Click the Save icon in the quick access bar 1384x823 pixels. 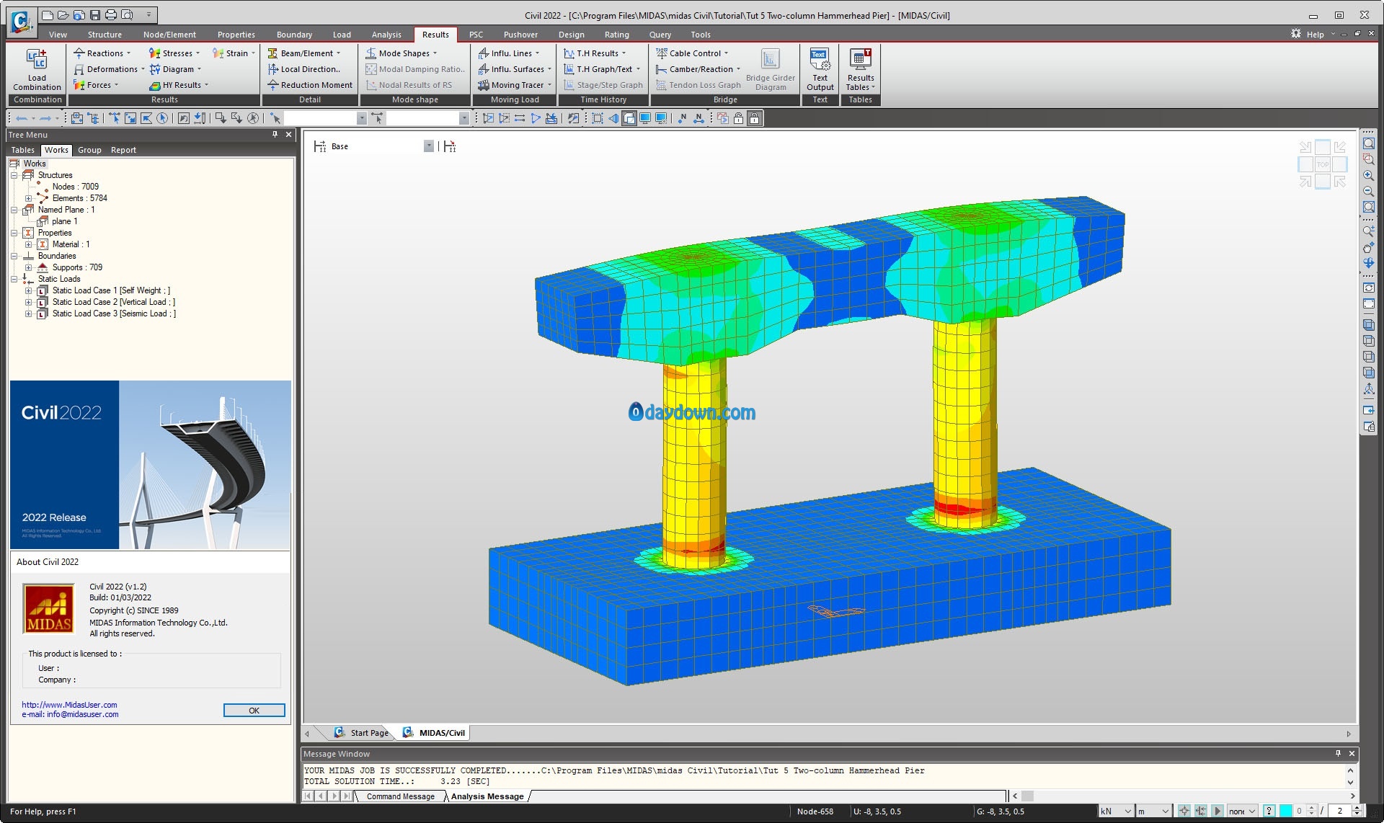pos(94,14)
